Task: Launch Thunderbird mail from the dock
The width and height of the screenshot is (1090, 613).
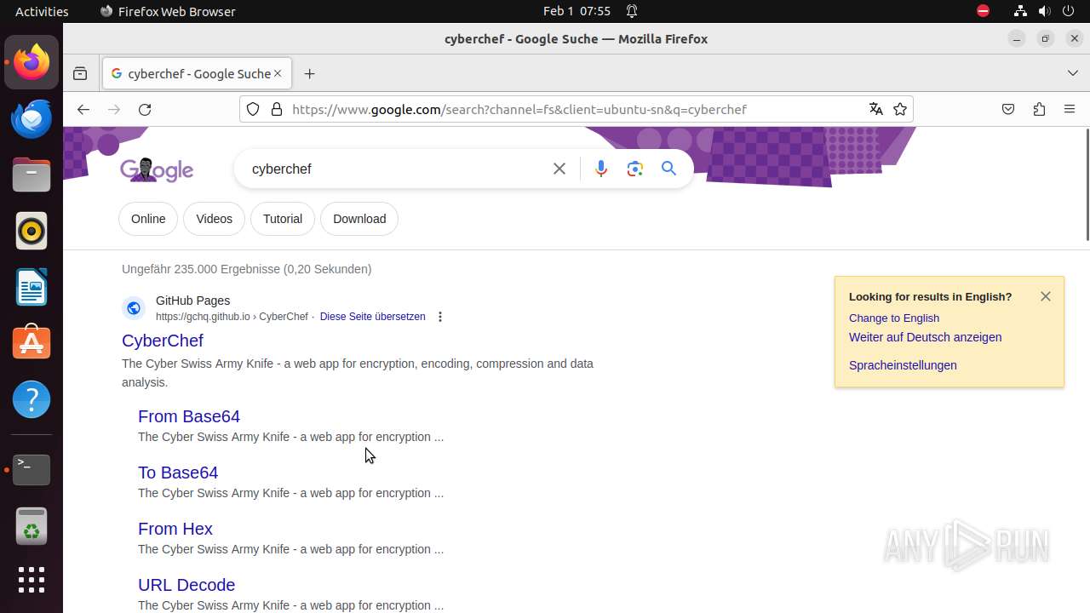Action: point(32,118)
